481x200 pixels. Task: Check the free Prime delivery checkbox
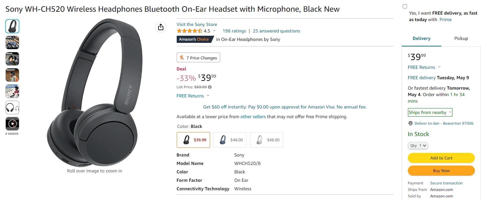pyautogui.click(x=405, y=6)
